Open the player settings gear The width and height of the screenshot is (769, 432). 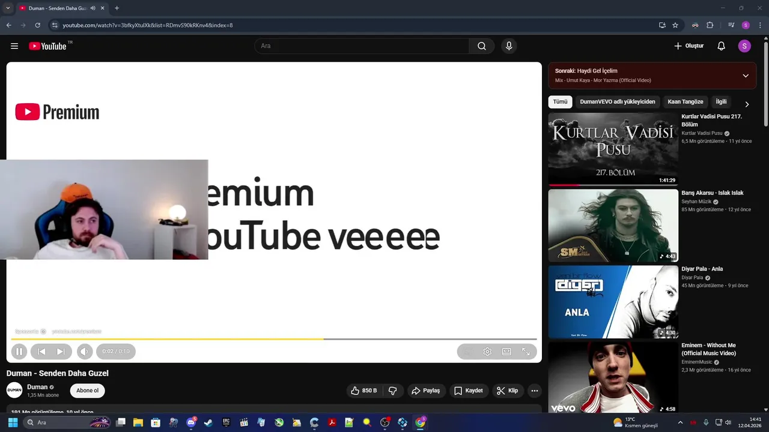[x=487, y=352]
